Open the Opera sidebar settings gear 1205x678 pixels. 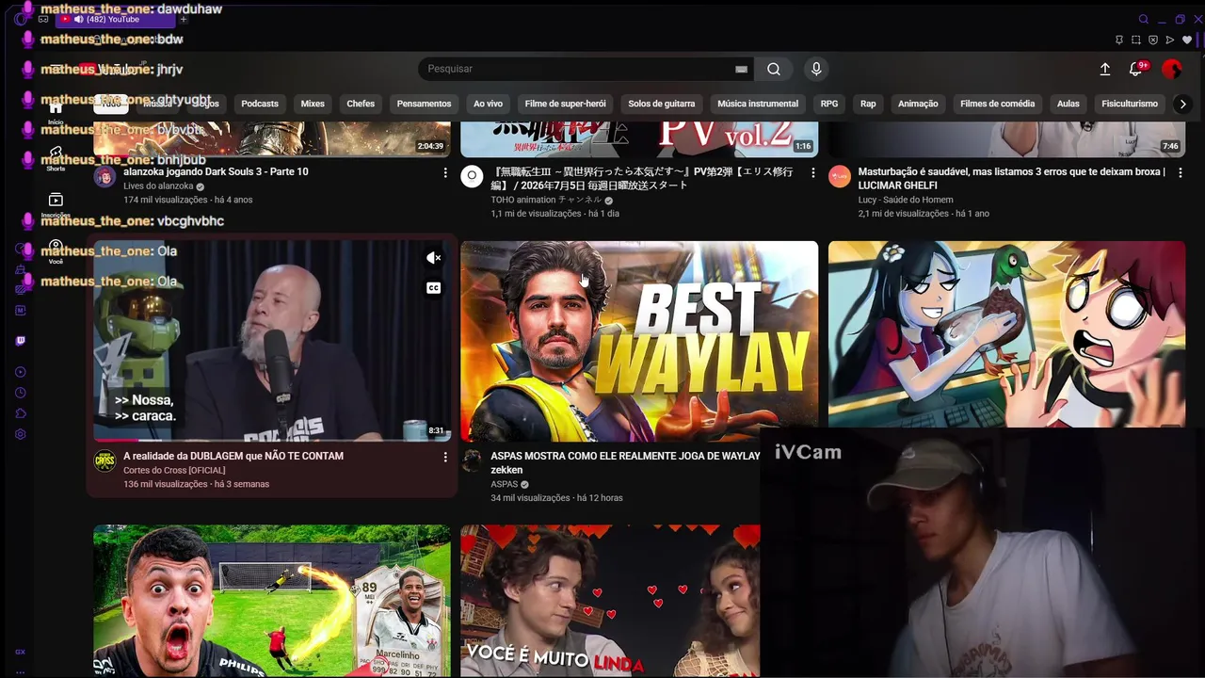point(21,434)
